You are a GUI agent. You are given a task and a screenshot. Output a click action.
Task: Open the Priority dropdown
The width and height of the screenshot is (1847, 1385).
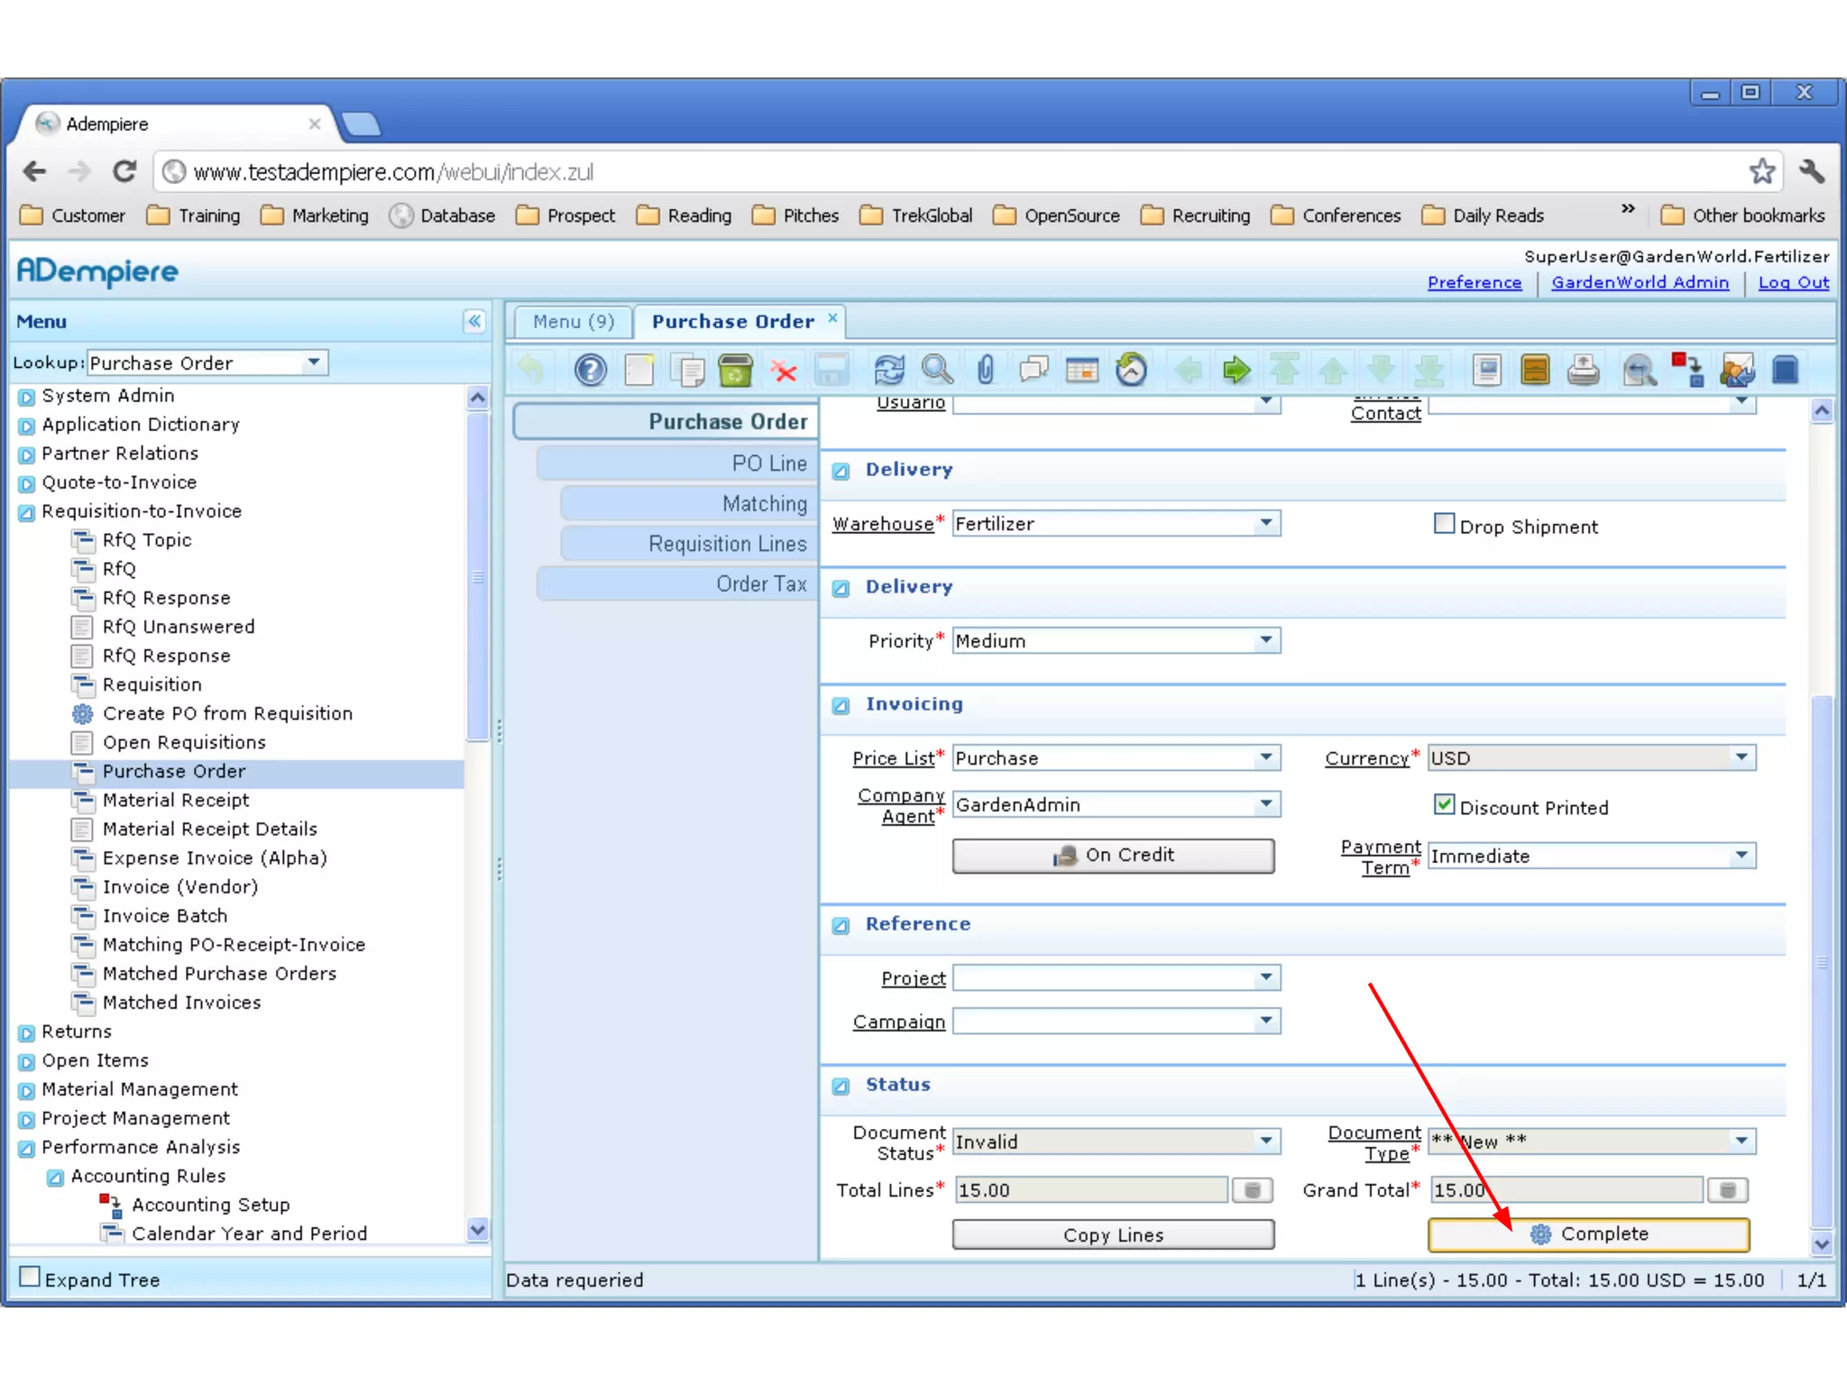coord(1266,640)
